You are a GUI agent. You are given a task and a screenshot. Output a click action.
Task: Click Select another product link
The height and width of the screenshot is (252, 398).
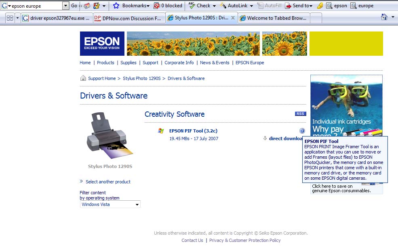[x=108, y=182]
